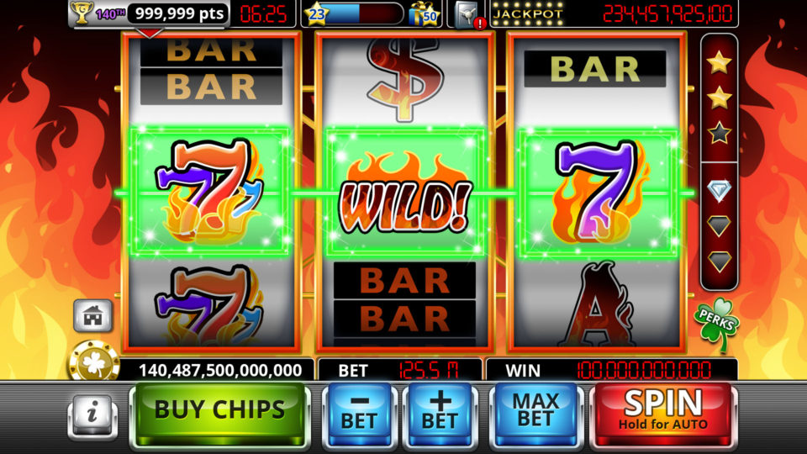
Task: Hit the red SPIN button
Action: tap(663, 414)
